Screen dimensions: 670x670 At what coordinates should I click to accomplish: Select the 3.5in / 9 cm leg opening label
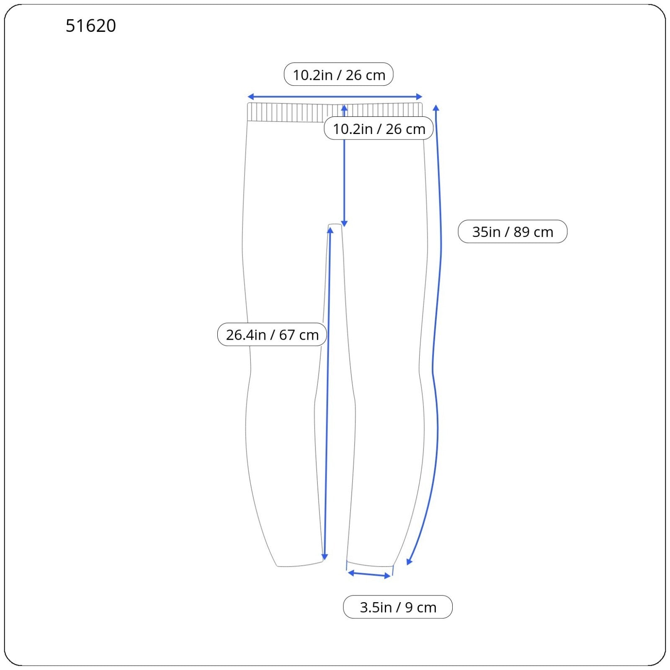click(397, 607)
